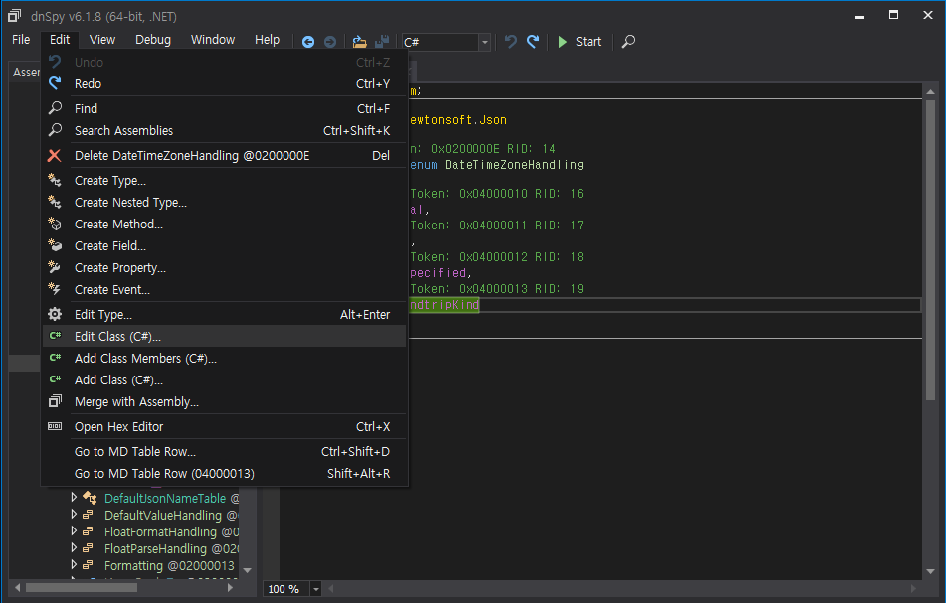946x603 pixels.
Task: Click the Redo icon in Edit menu
Action: (55, 83)
